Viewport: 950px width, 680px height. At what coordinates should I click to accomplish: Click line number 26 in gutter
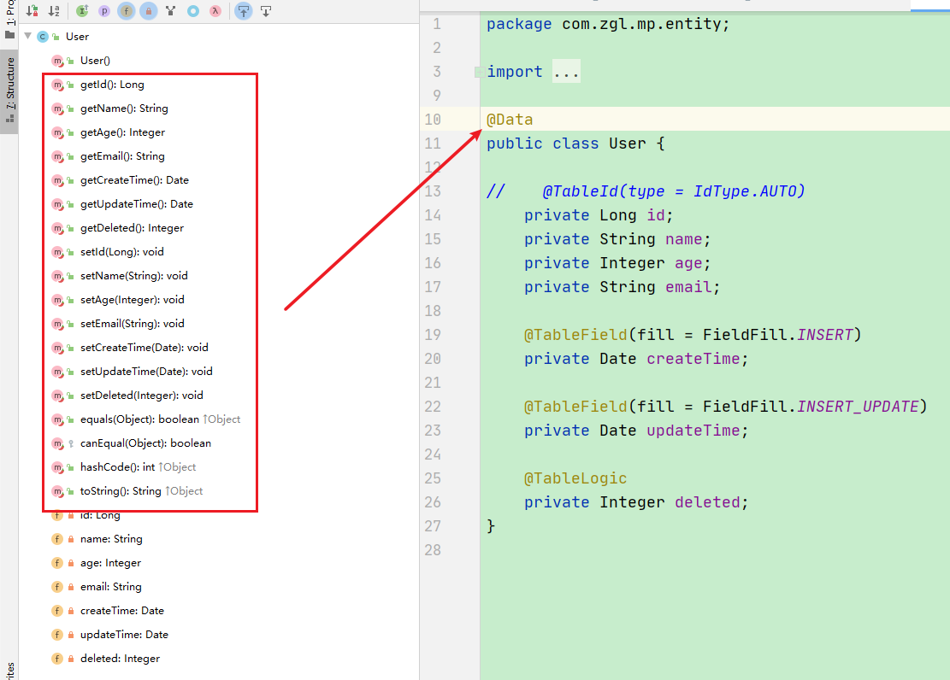click(x=433, y=502)
